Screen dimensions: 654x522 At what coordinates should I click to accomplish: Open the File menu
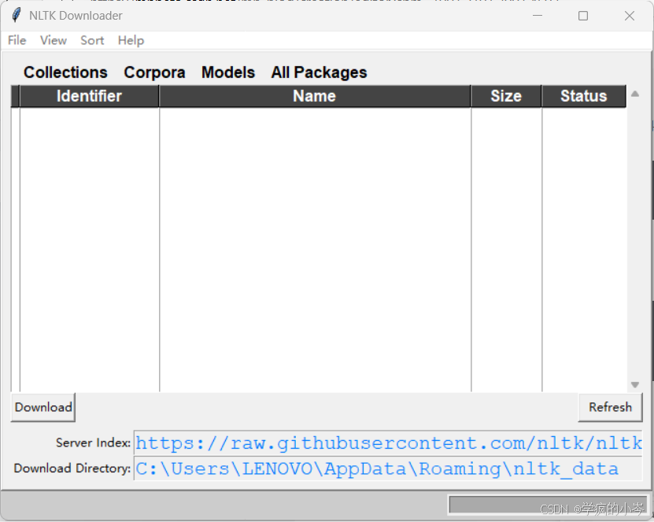tap(17, 40)
